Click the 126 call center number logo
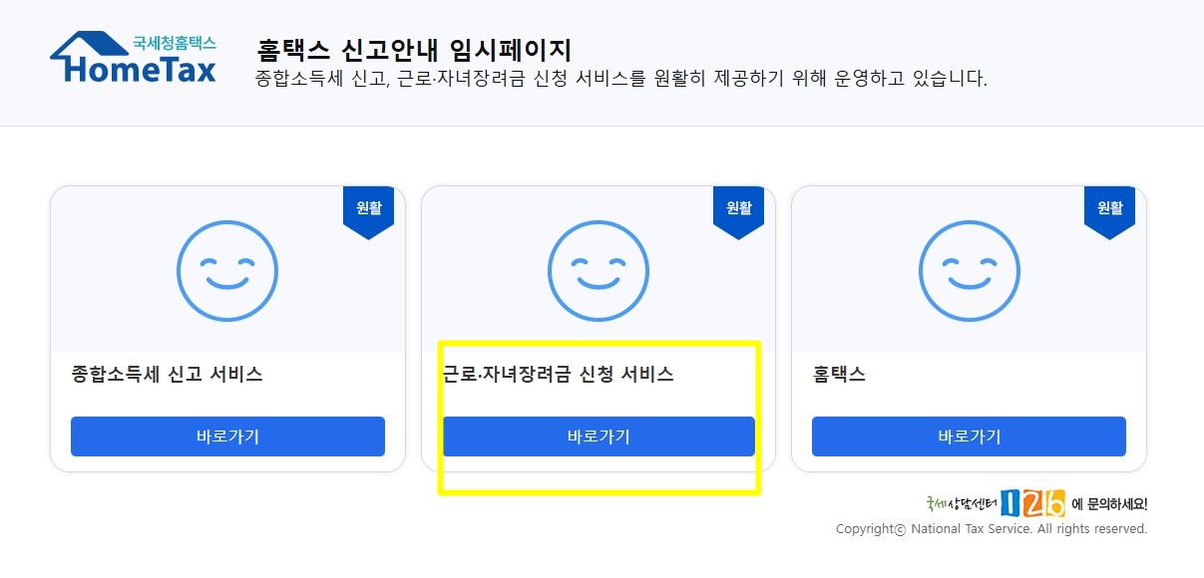This screenshot has width=1204, height=578. click(x=1032, y=503)
